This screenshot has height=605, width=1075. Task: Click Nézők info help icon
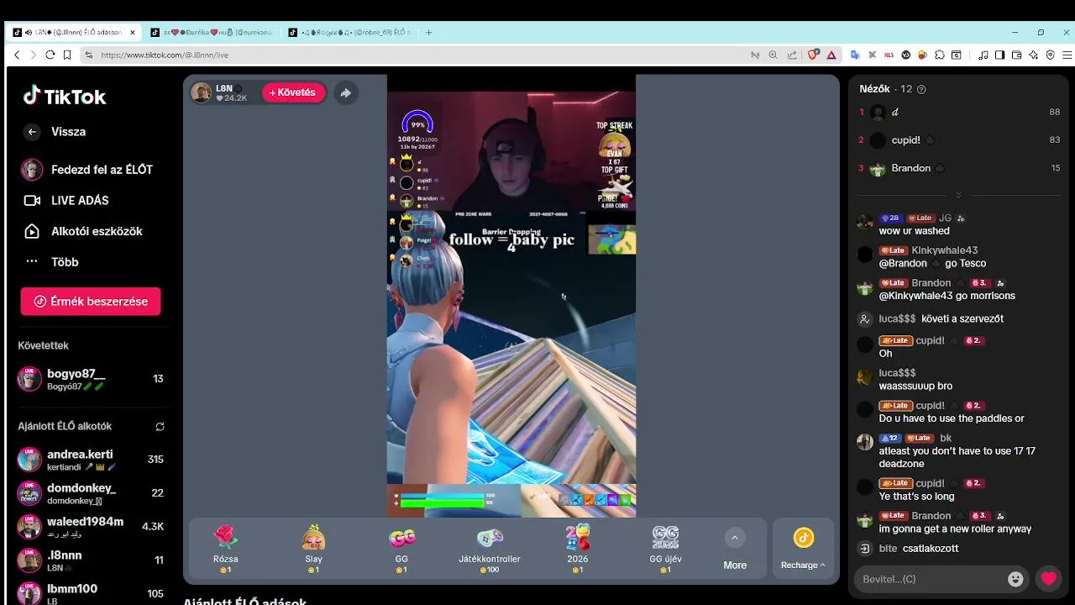[x=921, y=89]
